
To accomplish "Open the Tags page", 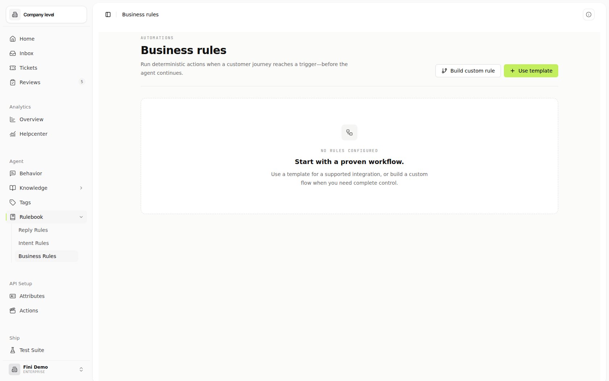I will (46, 202).
